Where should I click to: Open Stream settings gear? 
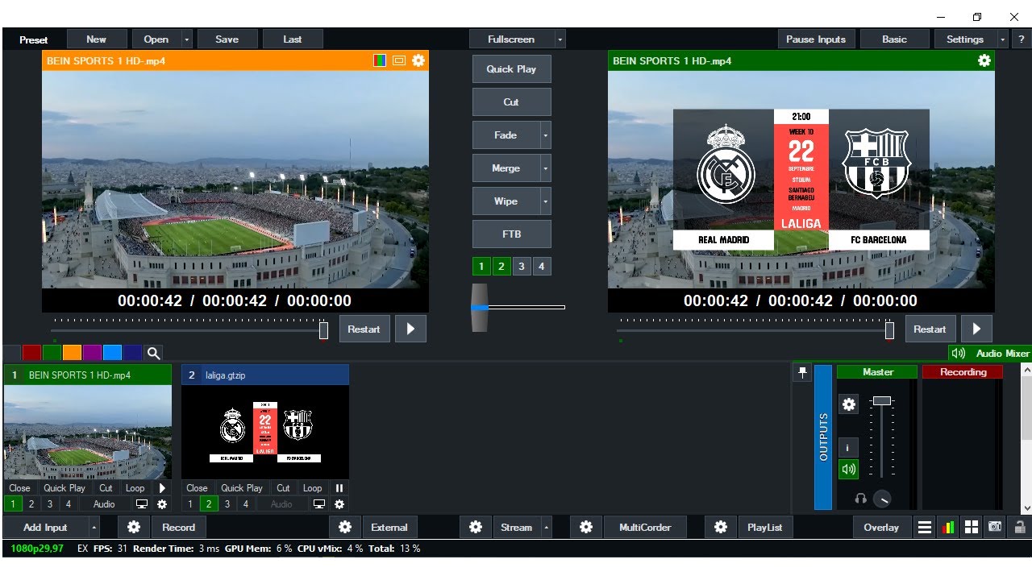[x=476, y=528]
